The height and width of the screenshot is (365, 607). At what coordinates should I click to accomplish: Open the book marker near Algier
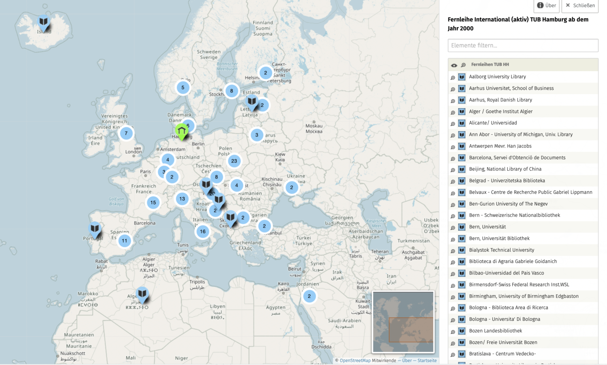142,295
